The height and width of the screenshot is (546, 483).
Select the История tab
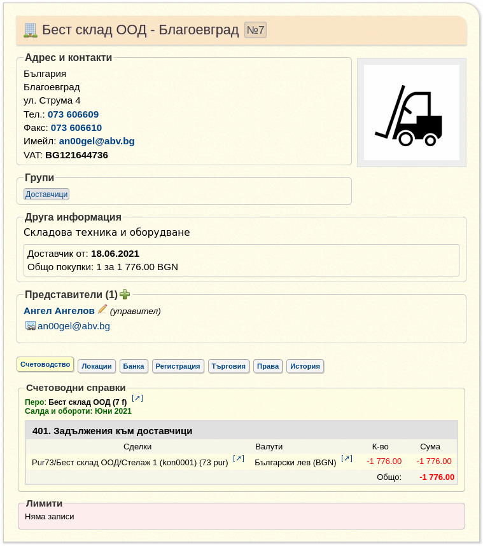click(305, 366)
